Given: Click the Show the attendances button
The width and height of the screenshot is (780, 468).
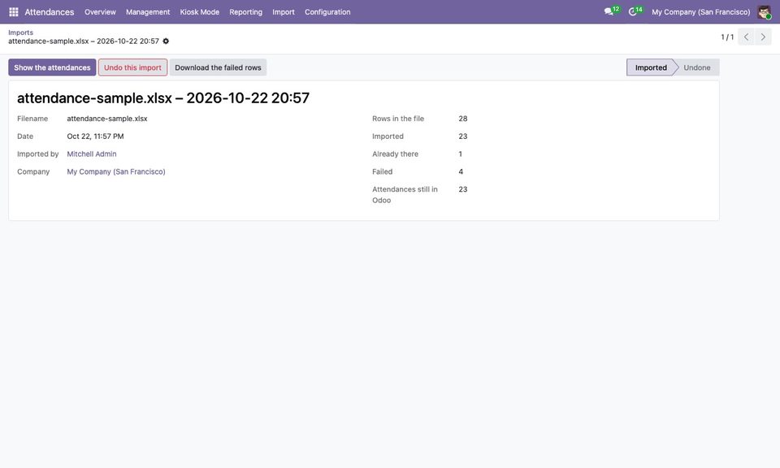Looking at the screenshot, I should pyautogui.click(x=52, y=67).
